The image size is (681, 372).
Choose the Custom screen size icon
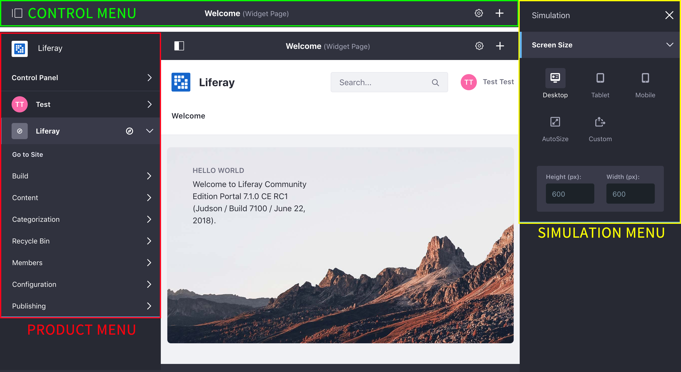[x=600, y=122]
